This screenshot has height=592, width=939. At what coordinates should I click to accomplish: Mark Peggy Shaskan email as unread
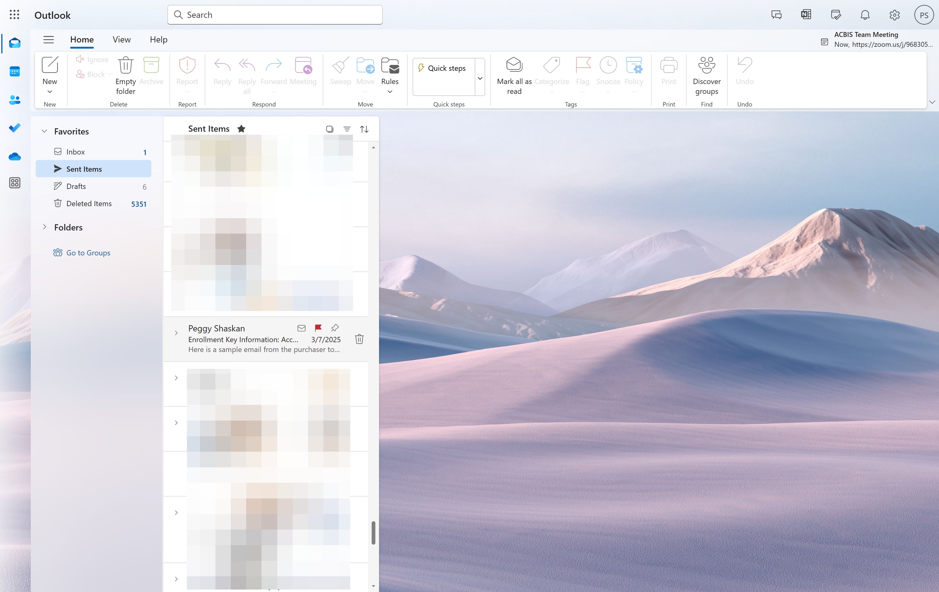tap(302, 328)
